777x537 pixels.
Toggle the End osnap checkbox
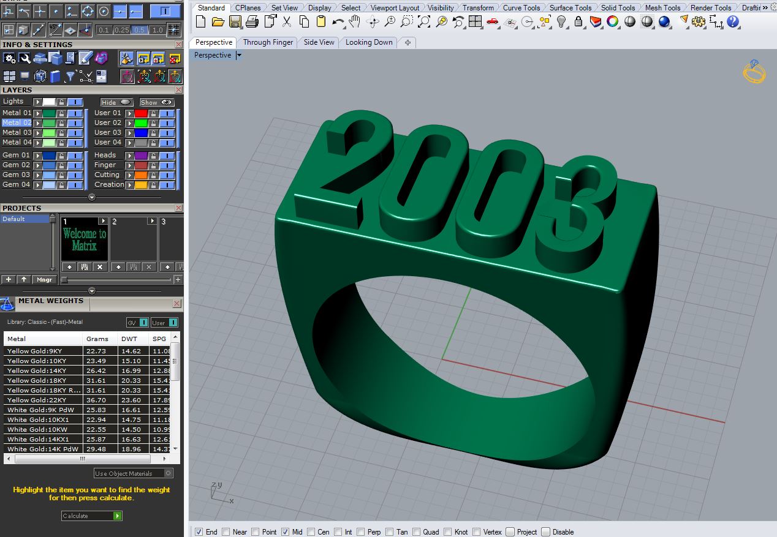(x=199, y=531)
